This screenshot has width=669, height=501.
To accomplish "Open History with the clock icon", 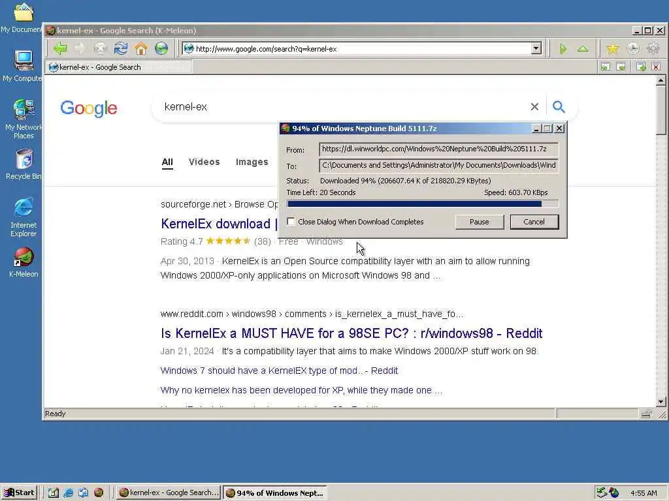I will [x=632, y=49].
